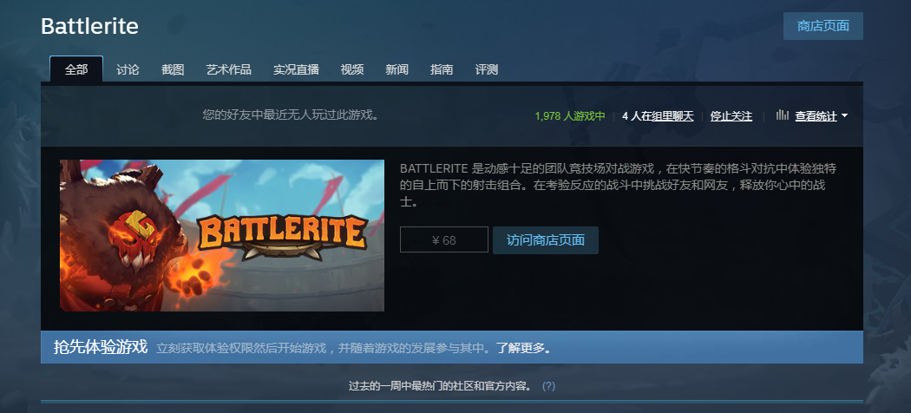Open the 商店页面 button at top right
911x413 pixels.
(x=823, y=26)
